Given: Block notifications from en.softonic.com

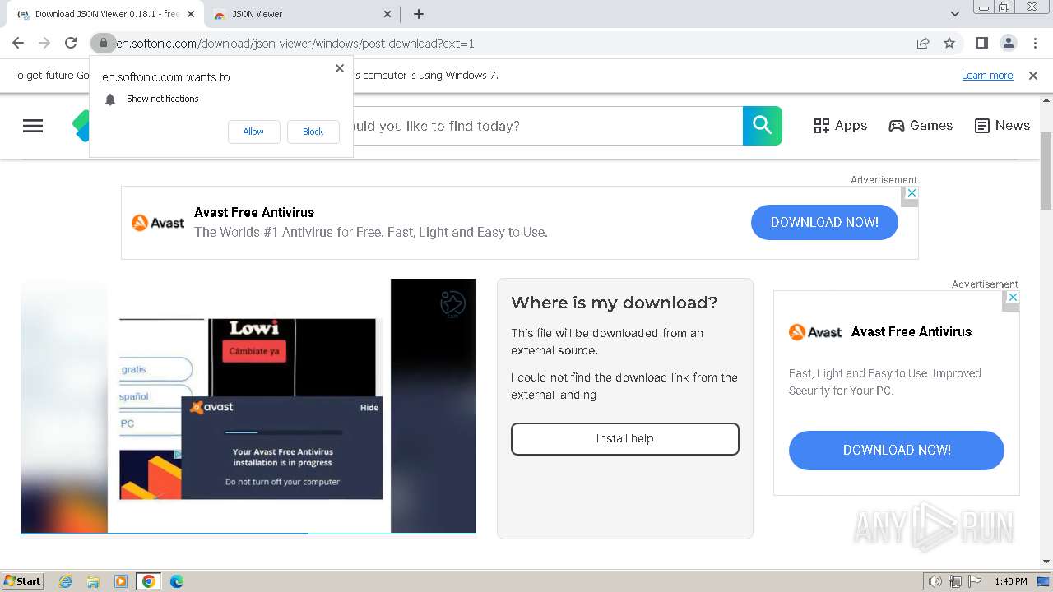Looking at the screenshot, I should [x=313, y=132].
